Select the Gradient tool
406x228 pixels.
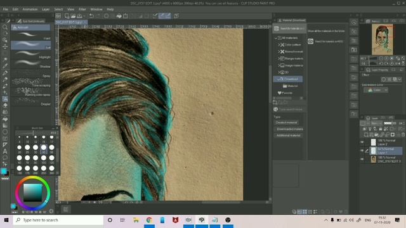pos(5,125)
